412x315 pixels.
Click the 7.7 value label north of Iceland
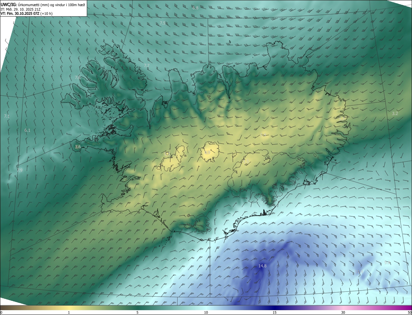pos(146,65)
